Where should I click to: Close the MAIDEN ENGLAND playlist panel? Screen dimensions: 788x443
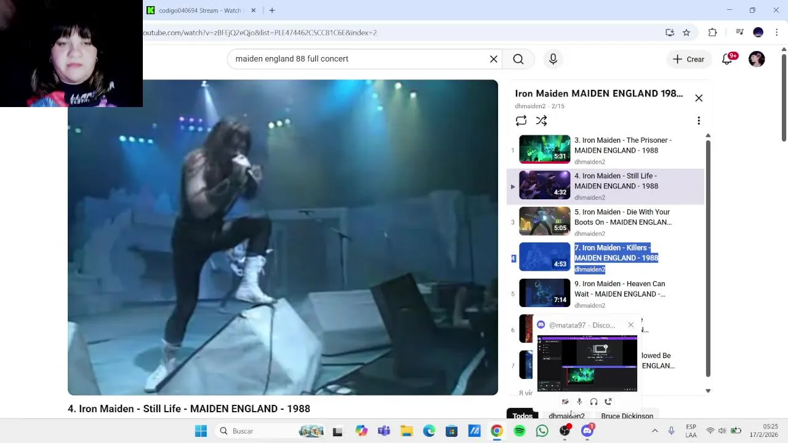pyautogui.click(x=699, y=98)
